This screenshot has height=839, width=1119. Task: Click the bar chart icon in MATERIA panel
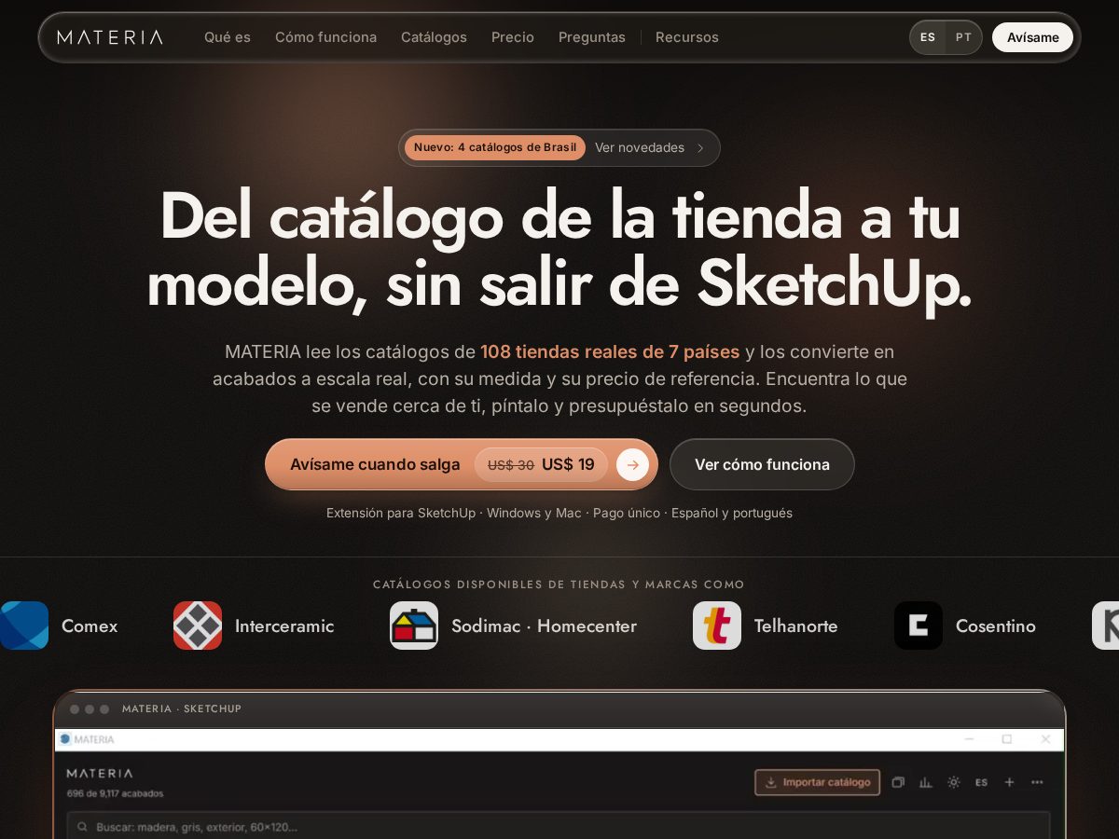pyautogui.click(x=926, y=782)
